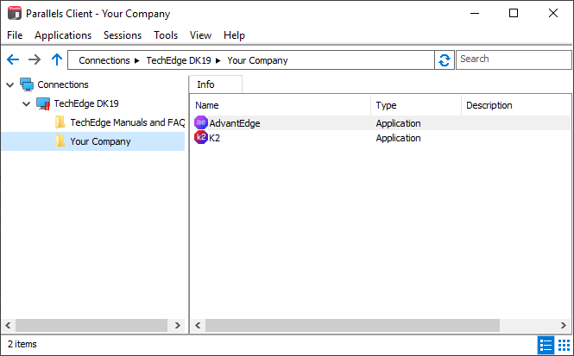The width and height of the screenshot is (574, 356).
Task: Select the K2 row name
Action: [x=215, y=138]
